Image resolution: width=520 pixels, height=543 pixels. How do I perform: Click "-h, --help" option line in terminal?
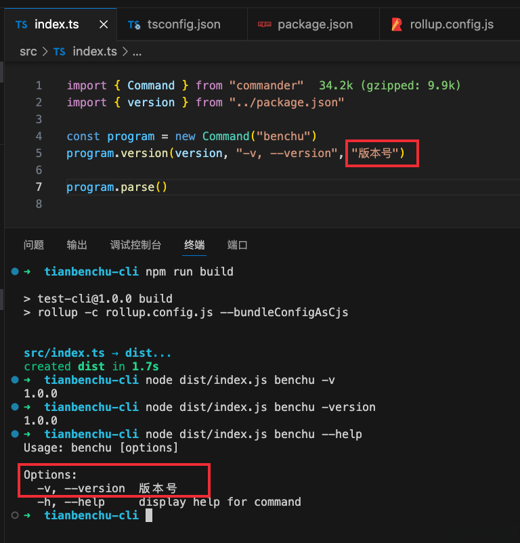click(169, 502)
